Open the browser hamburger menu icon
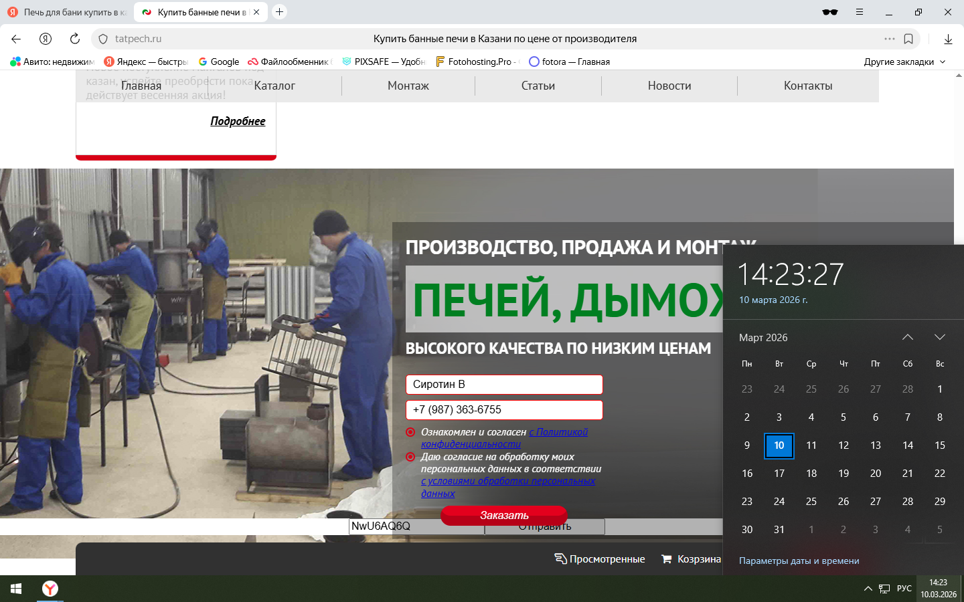This screenshot has height=602, width=964. (860, 12)
